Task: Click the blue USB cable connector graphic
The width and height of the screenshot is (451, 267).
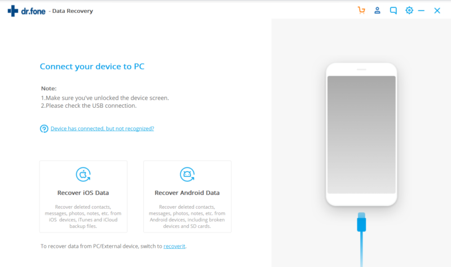Action: tap(361, 222)
